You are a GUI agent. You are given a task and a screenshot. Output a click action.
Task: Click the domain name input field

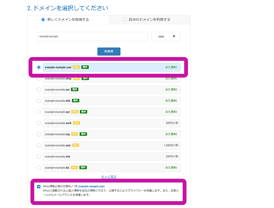point(92,37)
